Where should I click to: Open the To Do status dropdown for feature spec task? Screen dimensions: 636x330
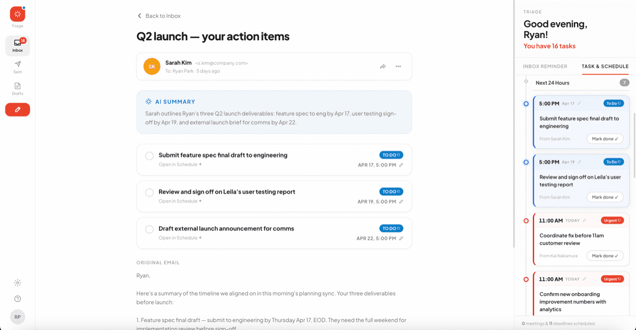pos(391,155)
